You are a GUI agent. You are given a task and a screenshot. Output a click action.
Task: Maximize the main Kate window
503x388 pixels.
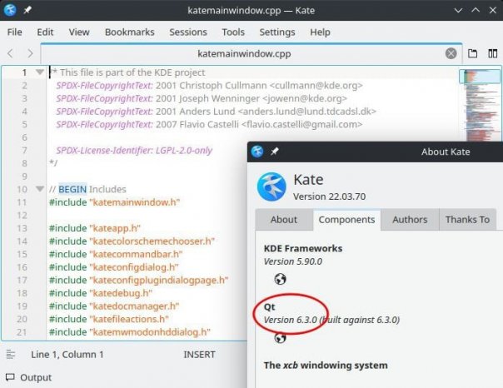[x=476, y=10]
